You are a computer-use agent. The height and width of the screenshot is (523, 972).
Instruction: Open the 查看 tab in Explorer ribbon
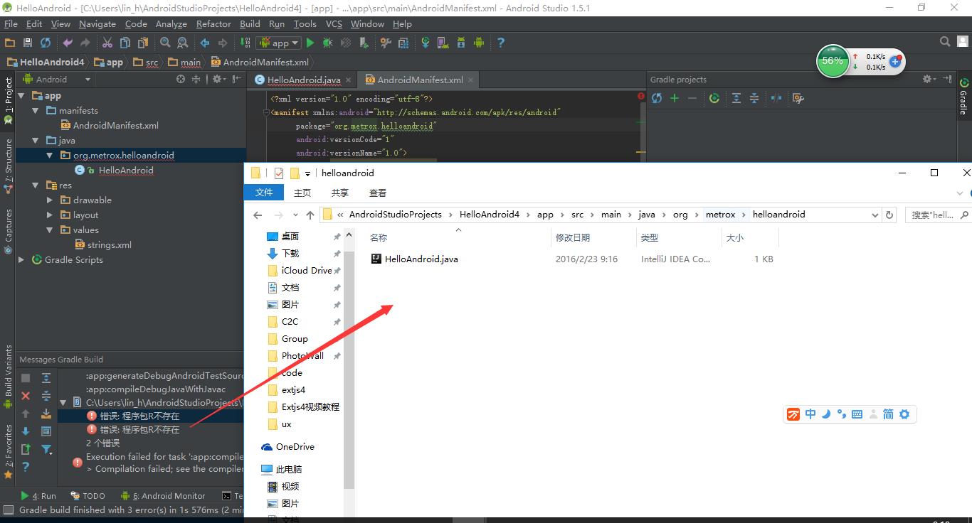[x=378, y=193]
